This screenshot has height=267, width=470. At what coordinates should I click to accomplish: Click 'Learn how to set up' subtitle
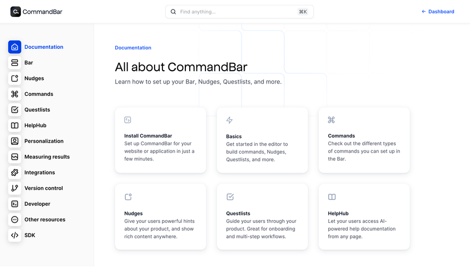tap(198, 82)
